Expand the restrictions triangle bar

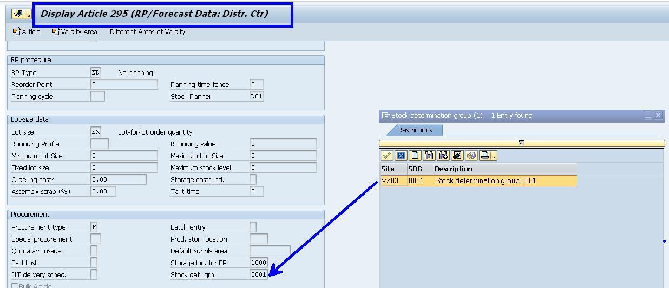pyautogui.click(x=521, y=143)
